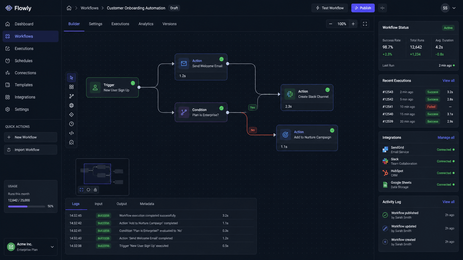The height and width of the screenshot is (260, 463).
Task: Switch to the Analytics tab
Action: point(146,24)
